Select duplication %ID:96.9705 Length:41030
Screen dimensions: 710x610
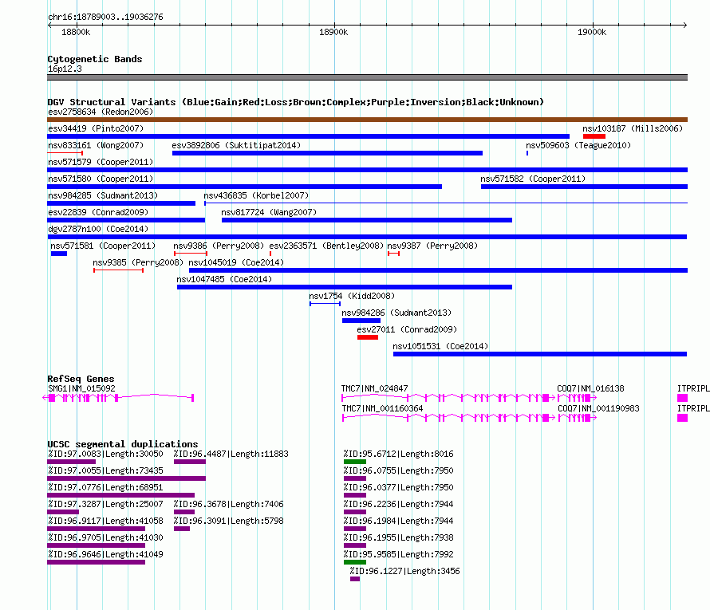point(96,545)
